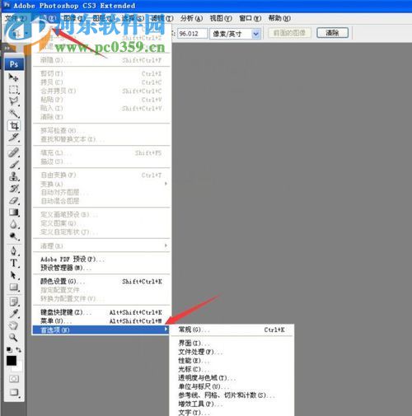Select the Path Selection tool
Viewport: 412px width, 416px height.
[14, 275]
